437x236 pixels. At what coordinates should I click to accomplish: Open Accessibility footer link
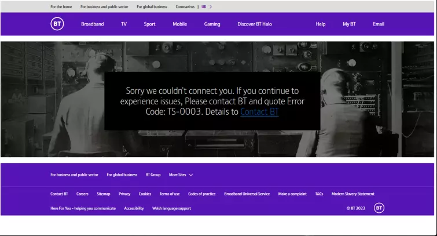(134, 208)
